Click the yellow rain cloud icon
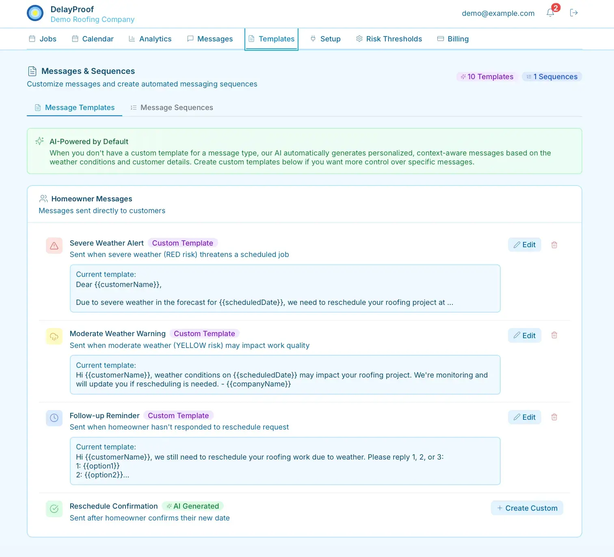 point(54,336)
